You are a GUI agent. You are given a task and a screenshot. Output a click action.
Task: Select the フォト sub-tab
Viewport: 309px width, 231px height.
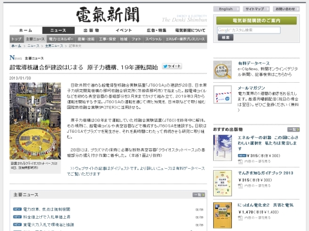[x=136, y=39]
